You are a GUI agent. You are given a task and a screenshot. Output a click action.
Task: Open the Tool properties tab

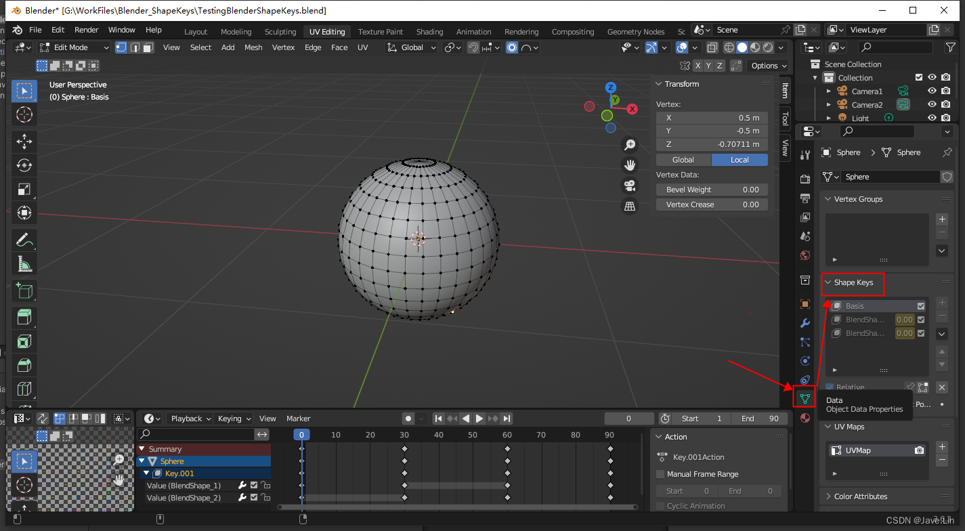point(805,154)
